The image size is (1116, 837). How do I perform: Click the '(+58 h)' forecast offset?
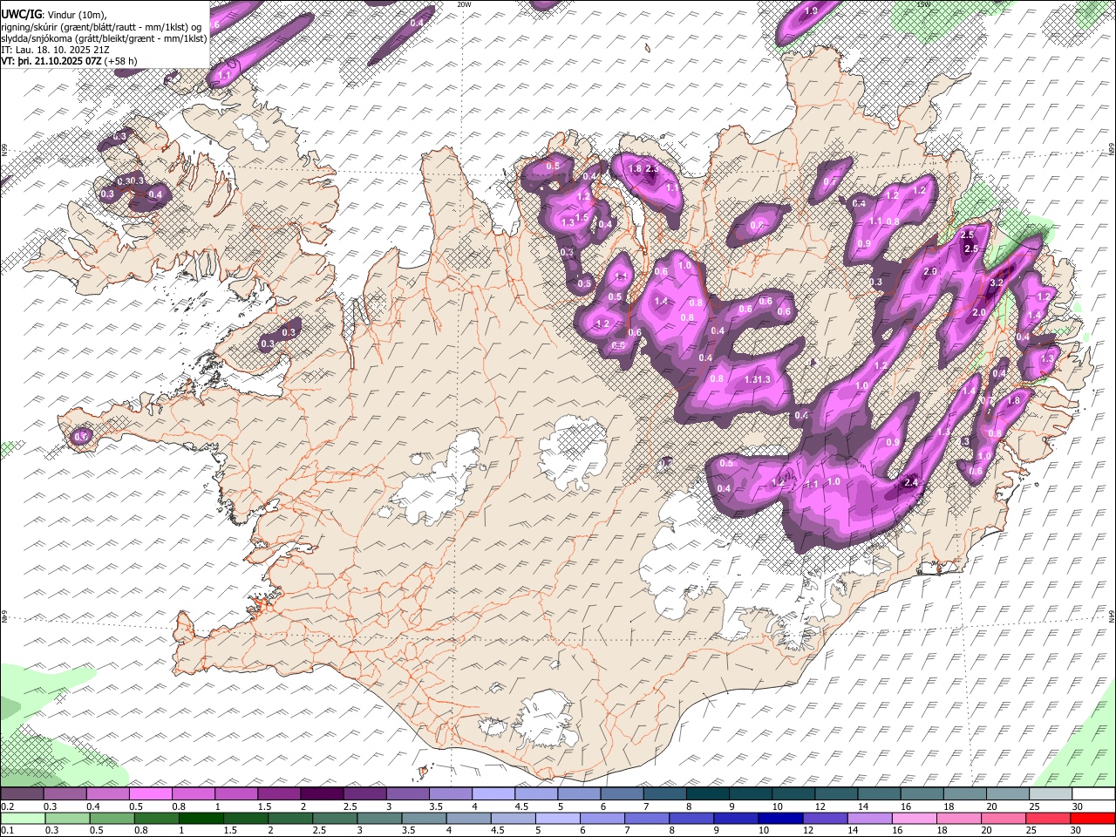pos(120,61)
